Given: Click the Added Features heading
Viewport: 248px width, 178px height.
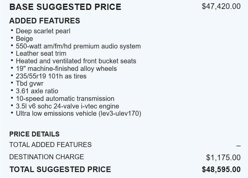Looking at the screenshot, I should (x=45, y=20).
